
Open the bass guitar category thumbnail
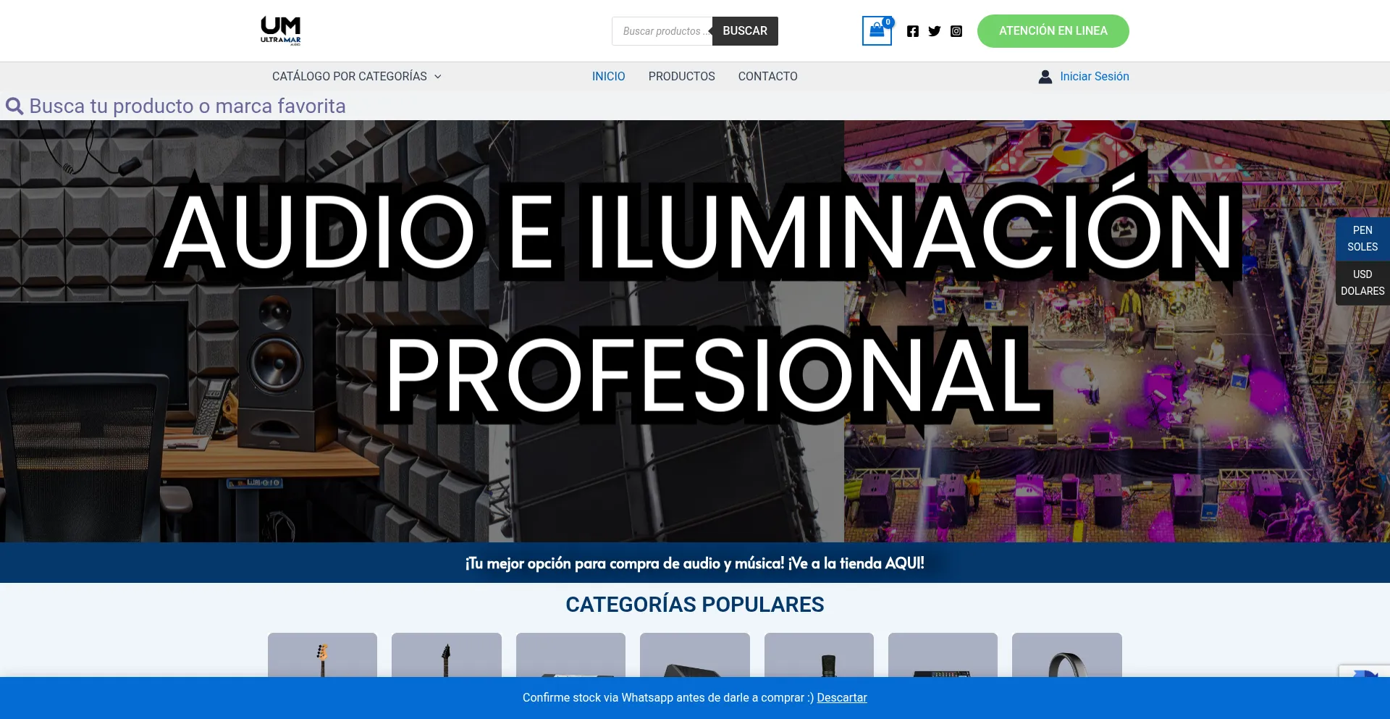(322, 655)
